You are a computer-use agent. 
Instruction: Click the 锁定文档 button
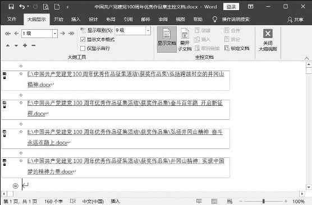coord(237,48)
